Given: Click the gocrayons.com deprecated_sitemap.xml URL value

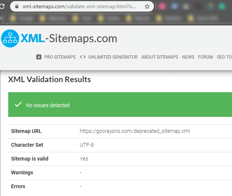Looking at the screenshot, I should tap(134, 131).
